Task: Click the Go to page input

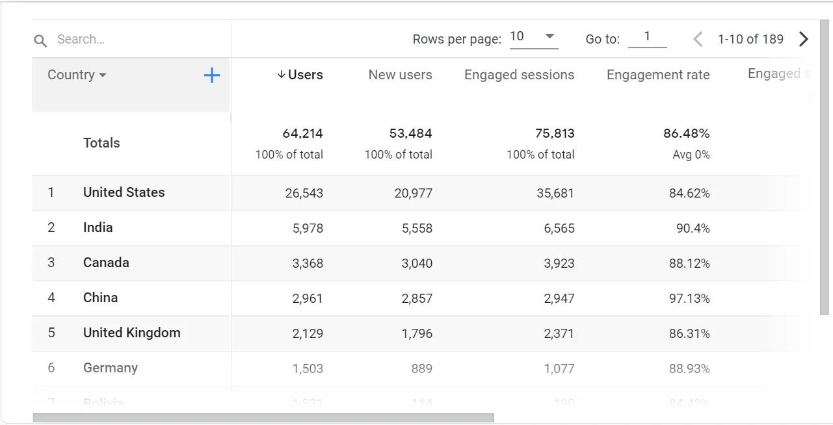Action: (x=647, y=37)
